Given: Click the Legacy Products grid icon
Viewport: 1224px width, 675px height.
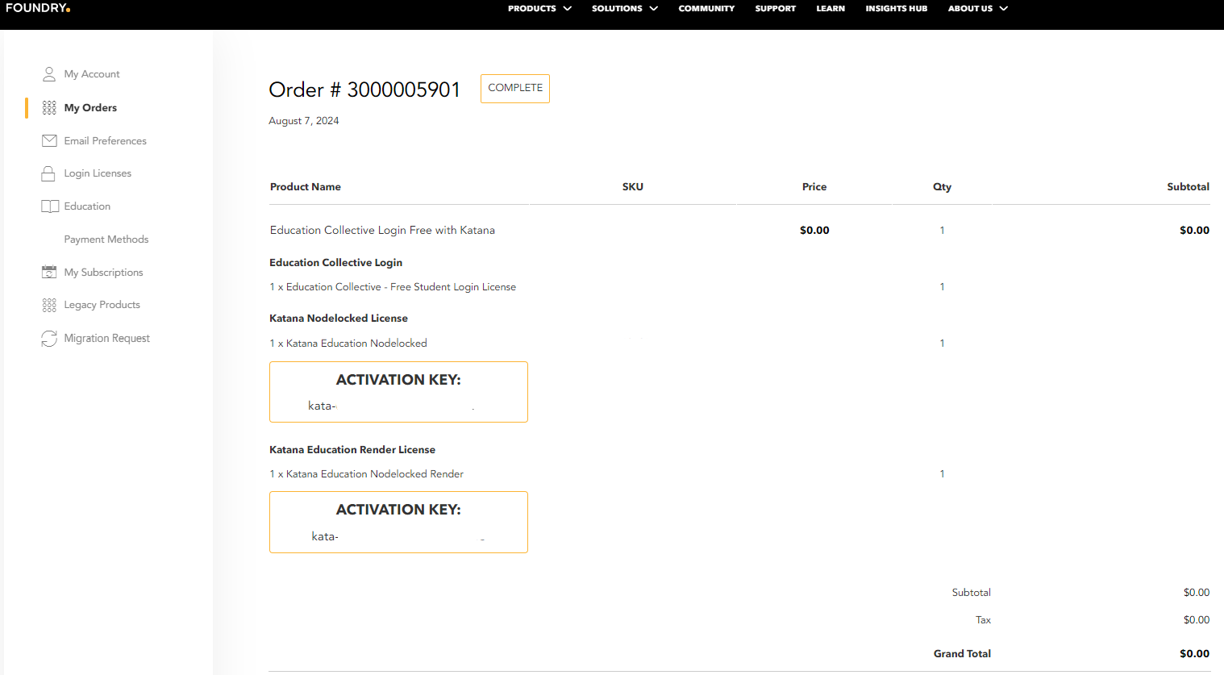Looking at the screenshot, I should click(49, 305).
